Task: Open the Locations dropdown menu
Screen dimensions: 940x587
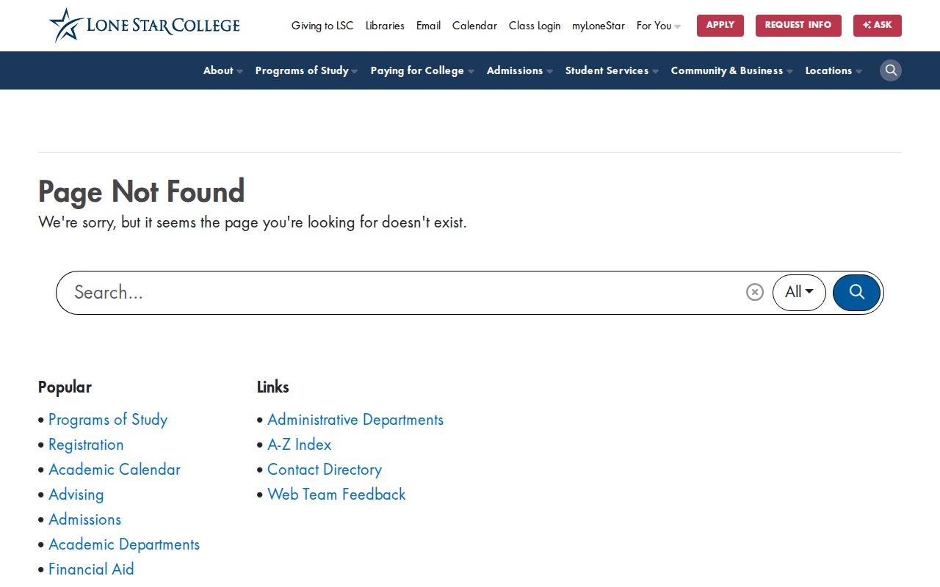Action: click(x=833, y=70)
